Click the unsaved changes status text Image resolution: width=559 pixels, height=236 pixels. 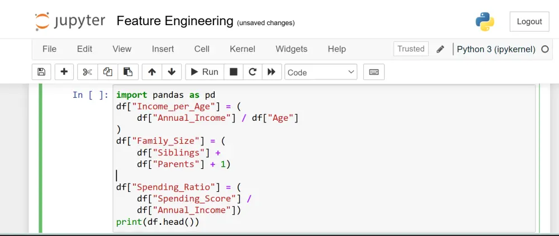pyautogui.click(x=266, y=23)
